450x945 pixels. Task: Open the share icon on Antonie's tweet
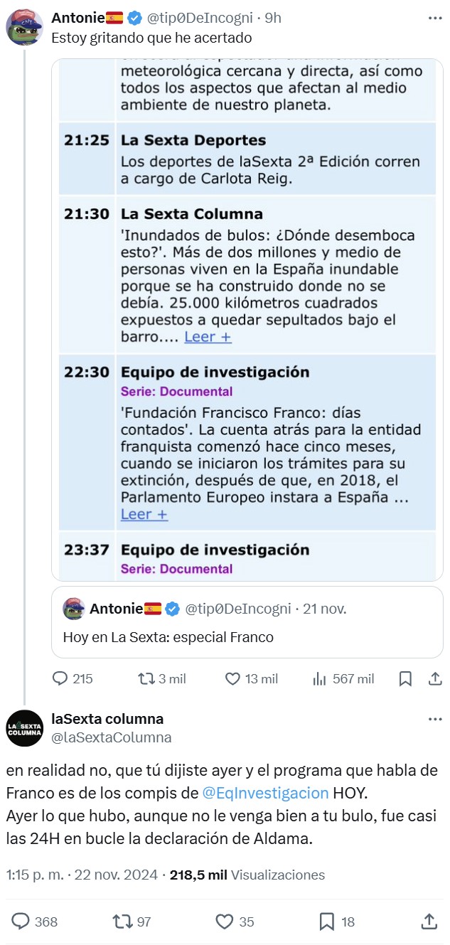[435, 678]
